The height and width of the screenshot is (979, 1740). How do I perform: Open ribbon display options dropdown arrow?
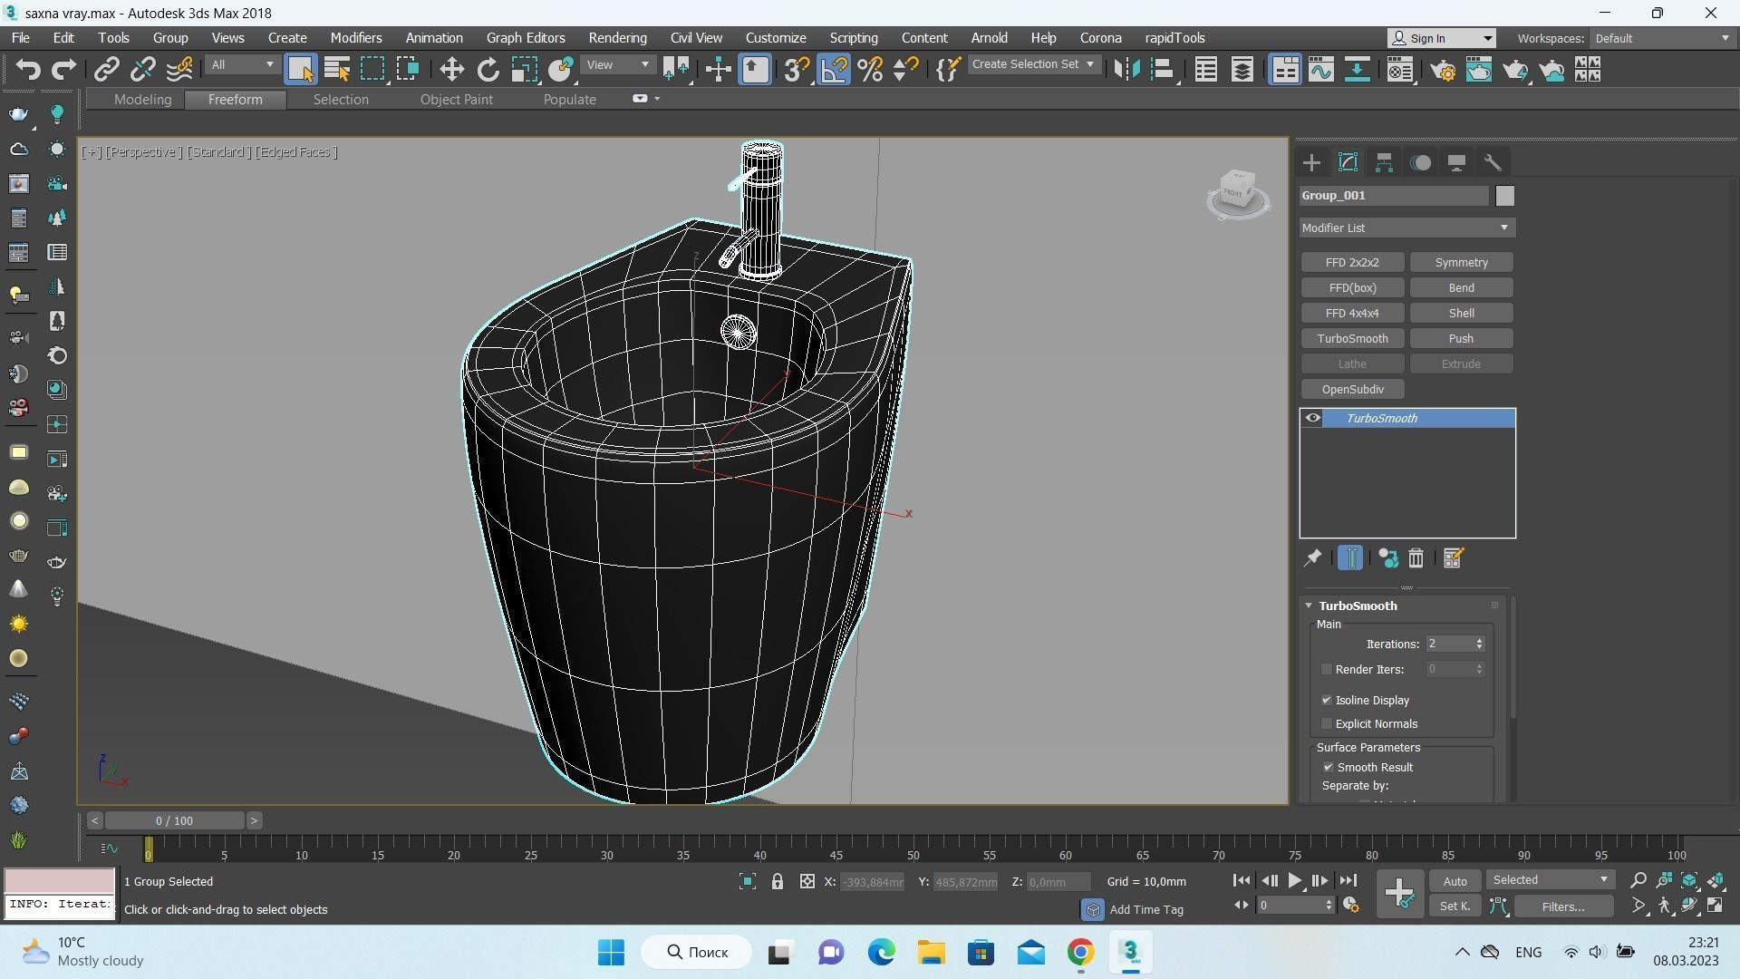(657, 99)
